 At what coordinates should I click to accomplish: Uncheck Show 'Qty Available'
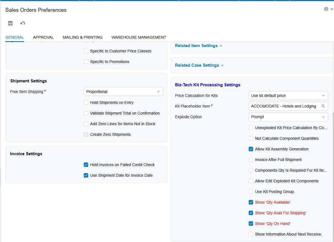(251, 202)
